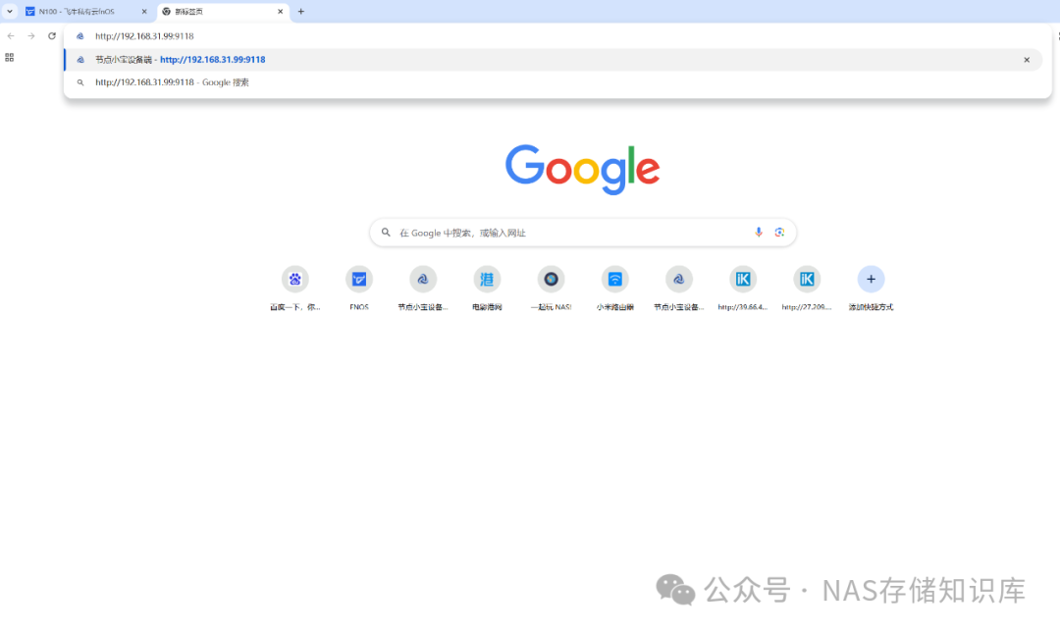Screen dimensions: 1060x633
Task: Choose the 节点小宝设备端 address suggestion
Action: [x=553, y=60]
